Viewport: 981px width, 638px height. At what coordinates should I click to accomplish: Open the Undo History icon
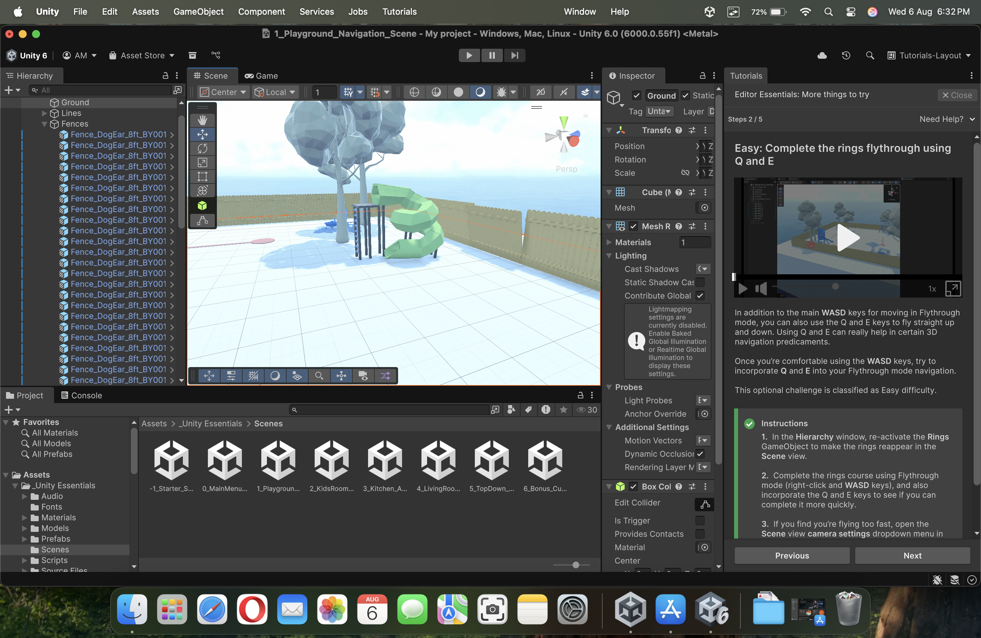click(x=846, y=55)
